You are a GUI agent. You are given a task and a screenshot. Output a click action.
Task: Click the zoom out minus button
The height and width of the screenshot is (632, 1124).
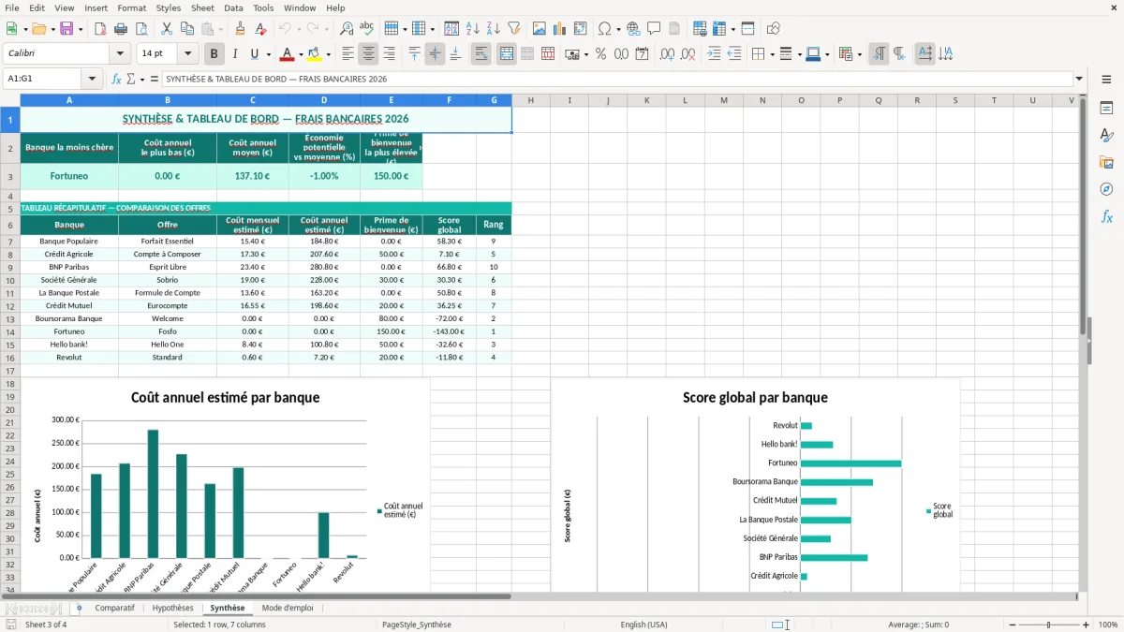point(1012,625)
